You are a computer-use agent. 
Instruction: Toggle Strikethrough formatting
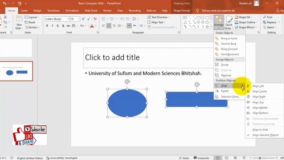coord(68,26)
